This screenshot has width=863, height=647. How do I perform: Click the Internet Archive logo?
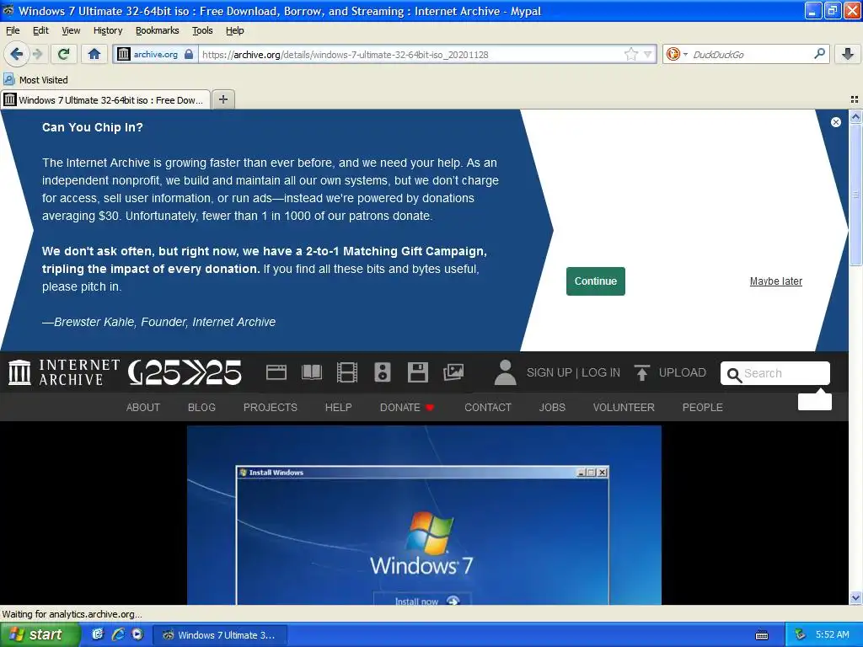63,372
